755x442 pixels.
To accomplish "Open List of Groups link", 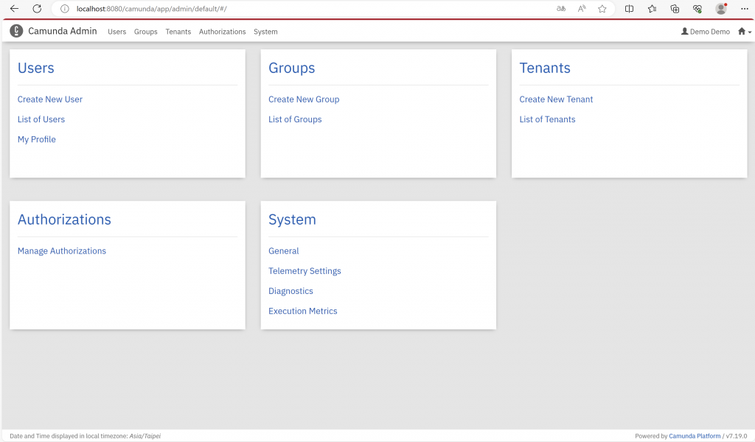I will (x=295, y=119).
